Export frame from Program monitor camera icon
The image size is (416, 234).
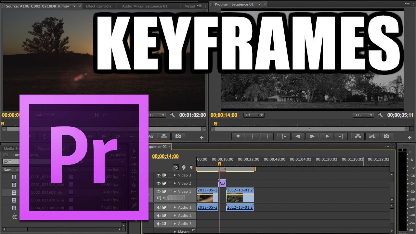pos(386,136)
